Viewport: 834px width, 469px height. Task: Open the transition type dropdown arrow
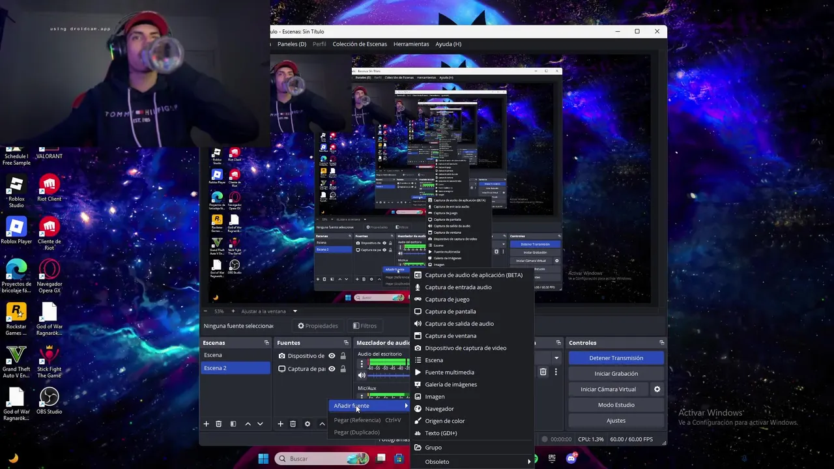[x=556, y=358]
